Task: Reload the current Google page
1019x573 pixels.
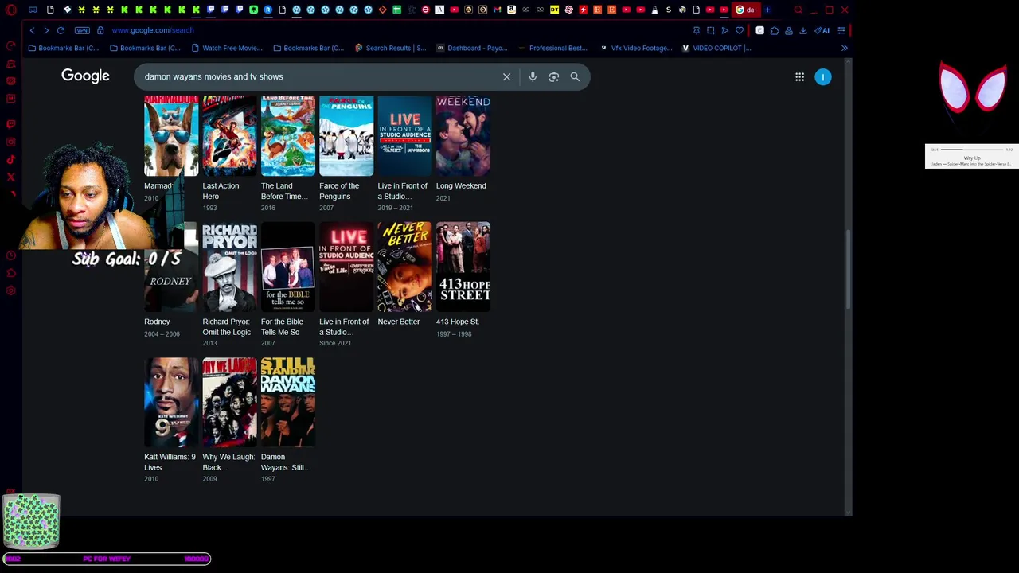Action: pyautogui.click(x=61, y=30)
